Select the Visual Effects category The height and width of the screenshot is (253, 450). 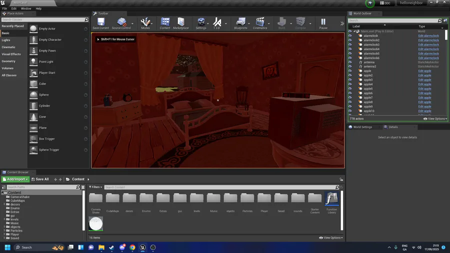tap(11, 54)
